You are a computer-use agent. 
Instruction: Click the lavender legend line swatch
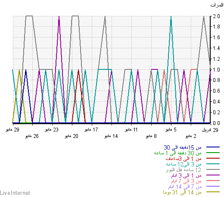(213, 186)
